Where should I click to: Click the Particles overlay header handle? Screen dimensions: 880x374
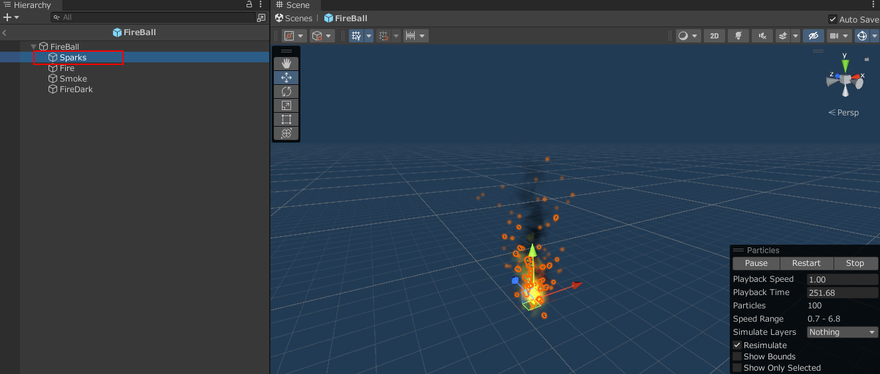[x=738, y=251]
